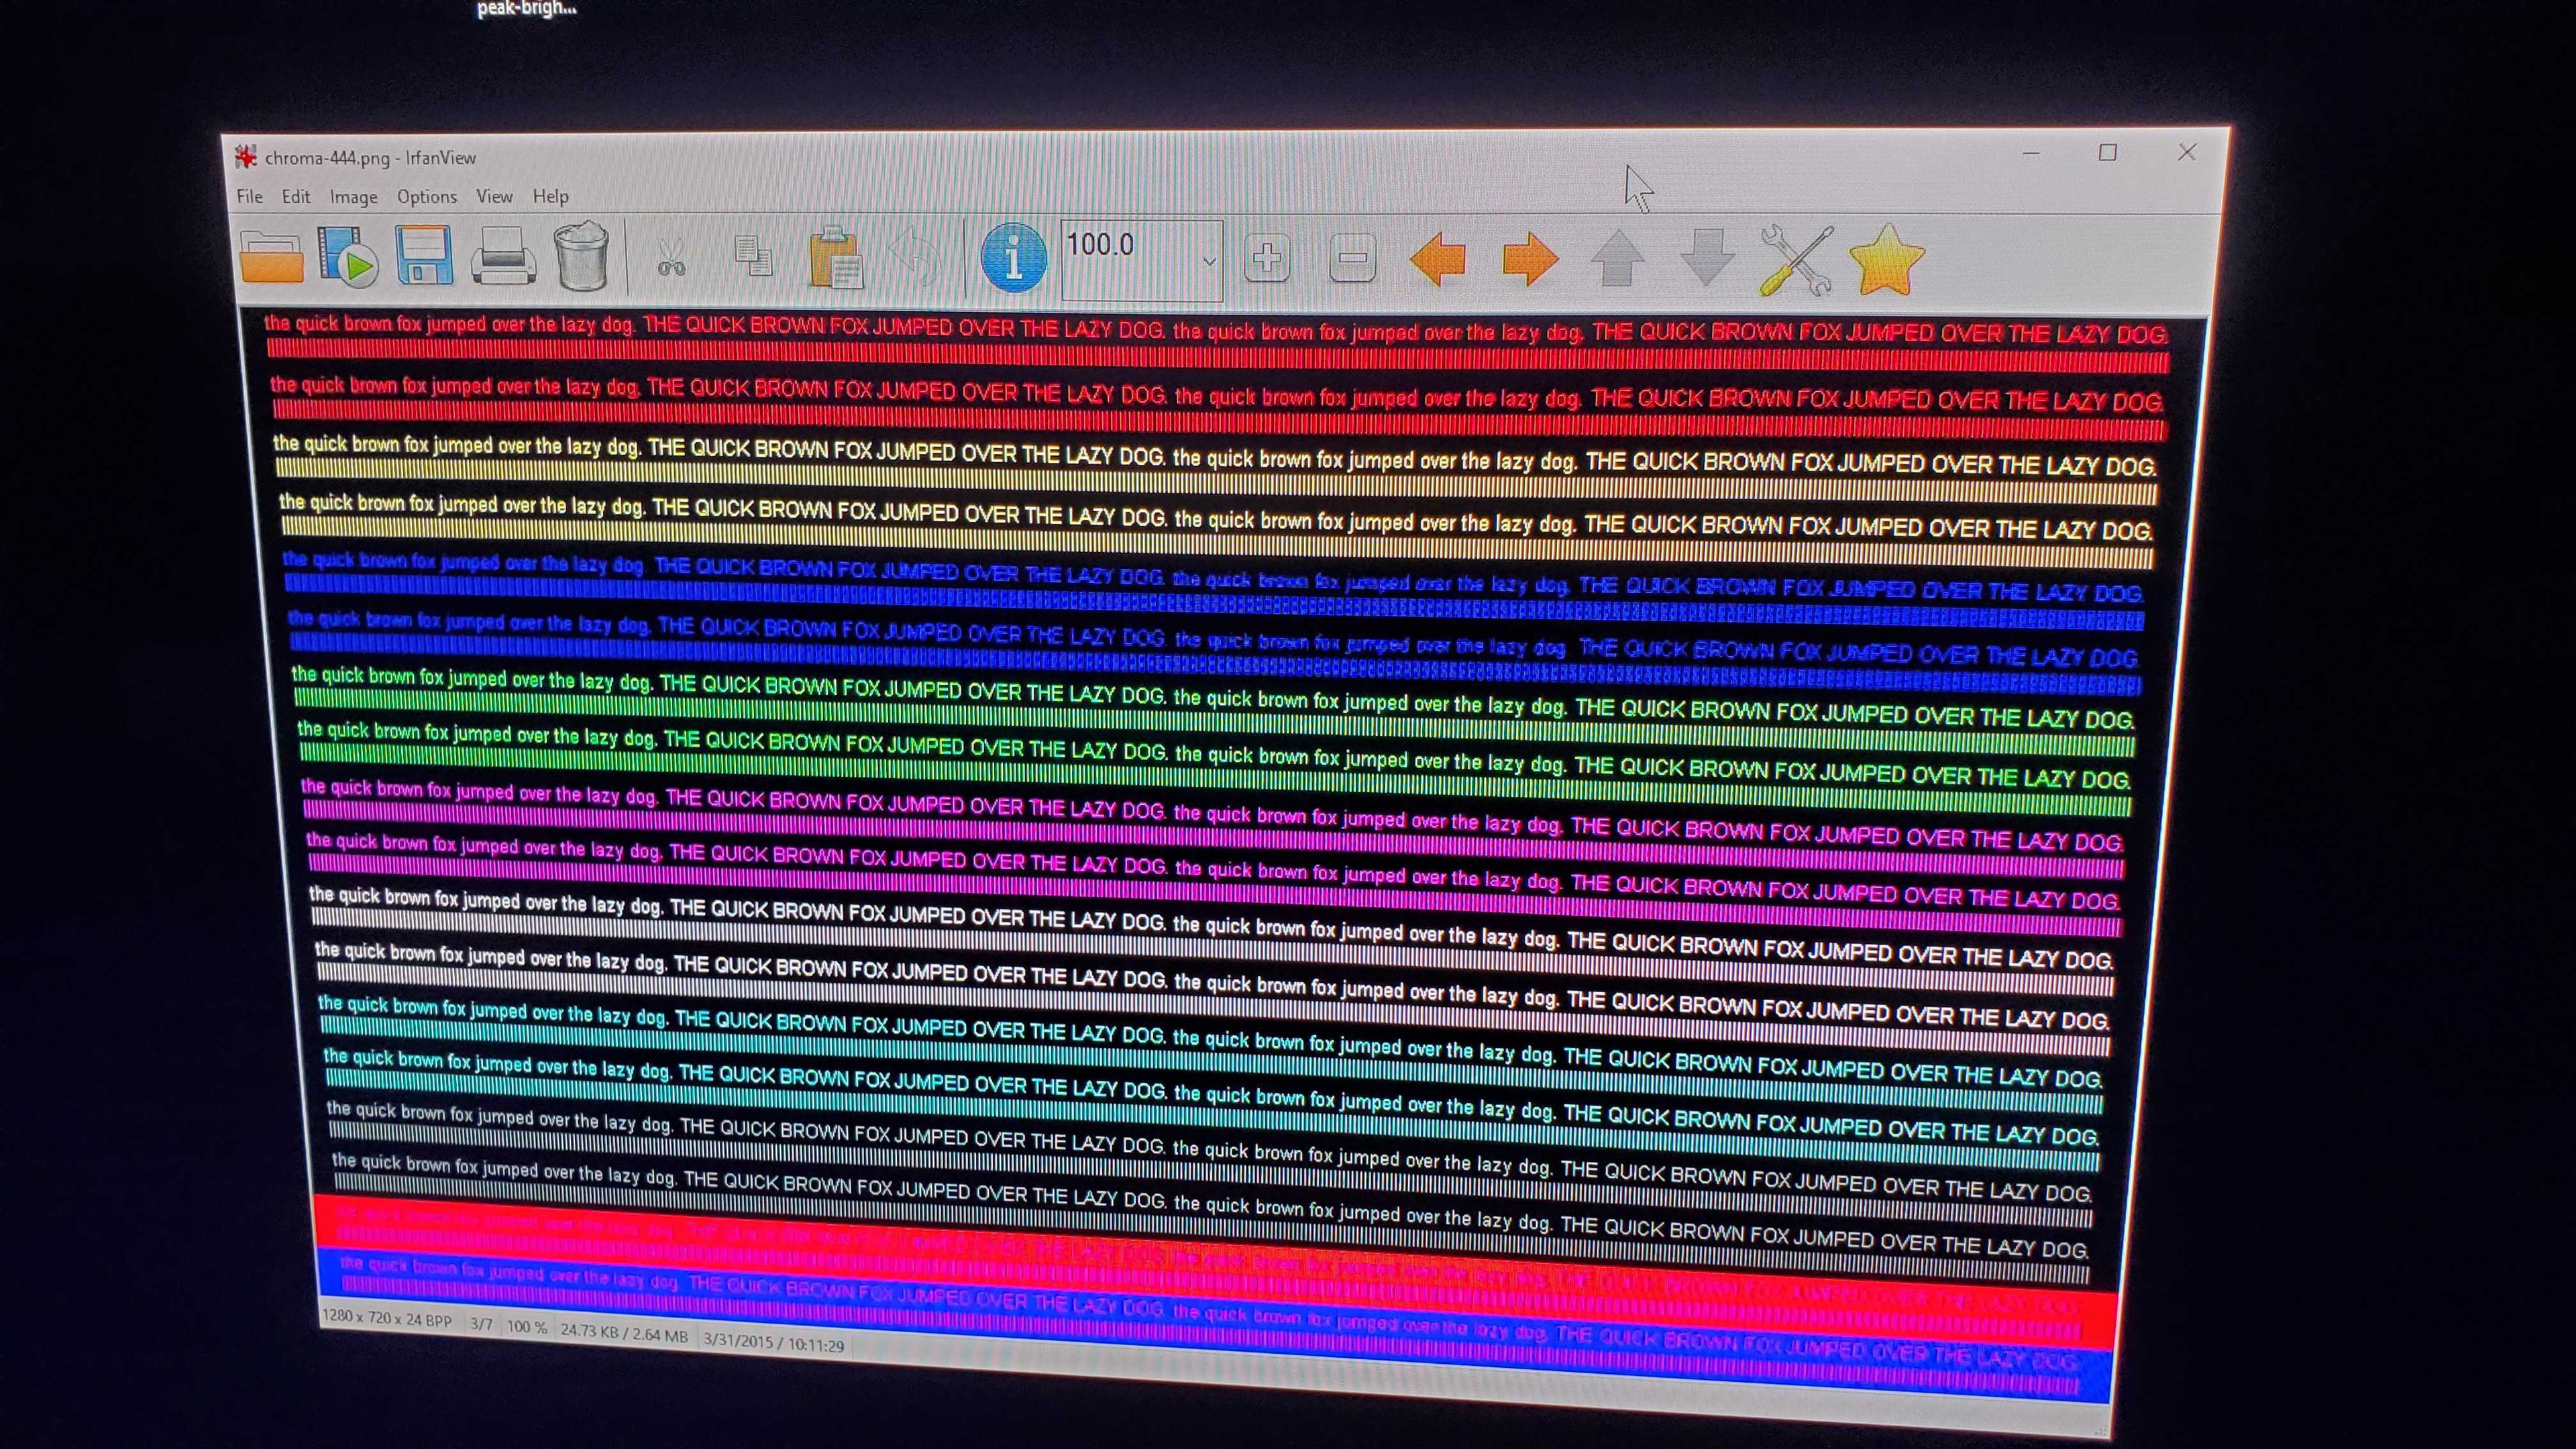The height and width of the screenshot is (1449, 2576).
Task: Print the image with the printer icon
Action: coord(502,257)
